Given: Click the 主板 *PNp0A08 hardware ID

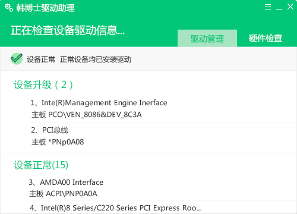Looking at the screenshot, I should 58,142.
